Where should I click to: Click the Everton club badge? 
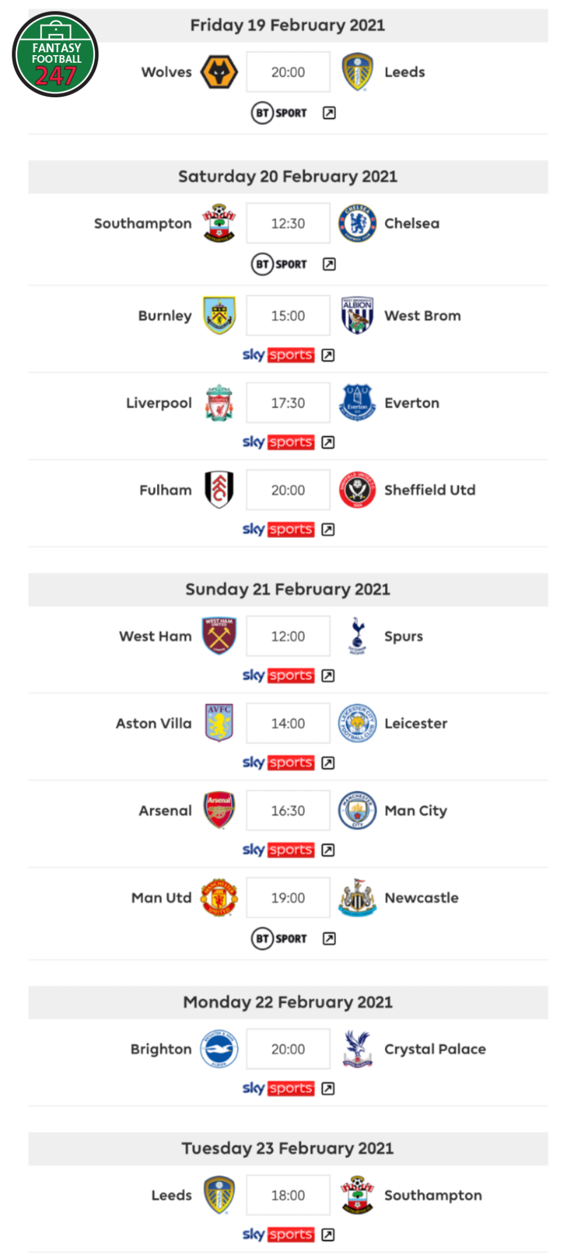coord(357,403)
